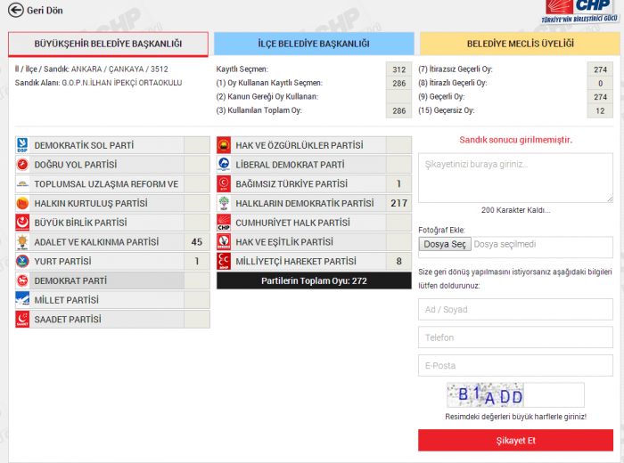Switch to İlçe Belediye Başkanlığı tab

(314, 44)
